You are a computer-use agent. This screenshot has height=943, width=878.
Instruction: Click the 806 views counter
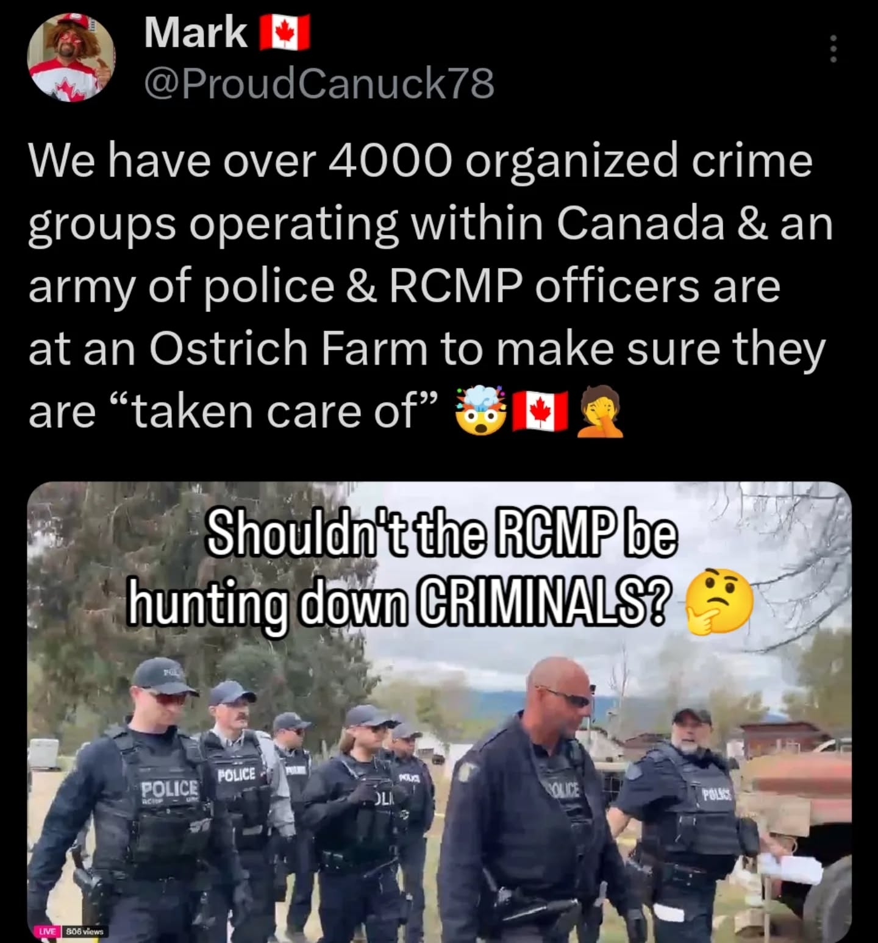coord(85,931)
